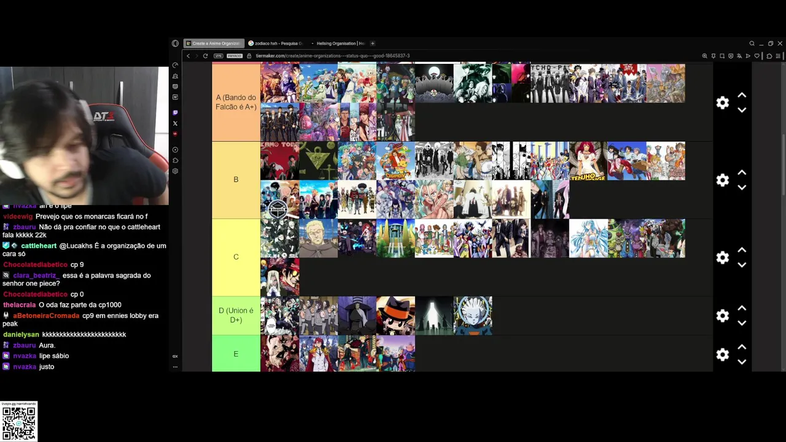Image resolution: width=786 pixels, height=442 pixels.
Task: Click the PRIVADO private mode badge
Action: pyautogui.click(x=235, y=56)
